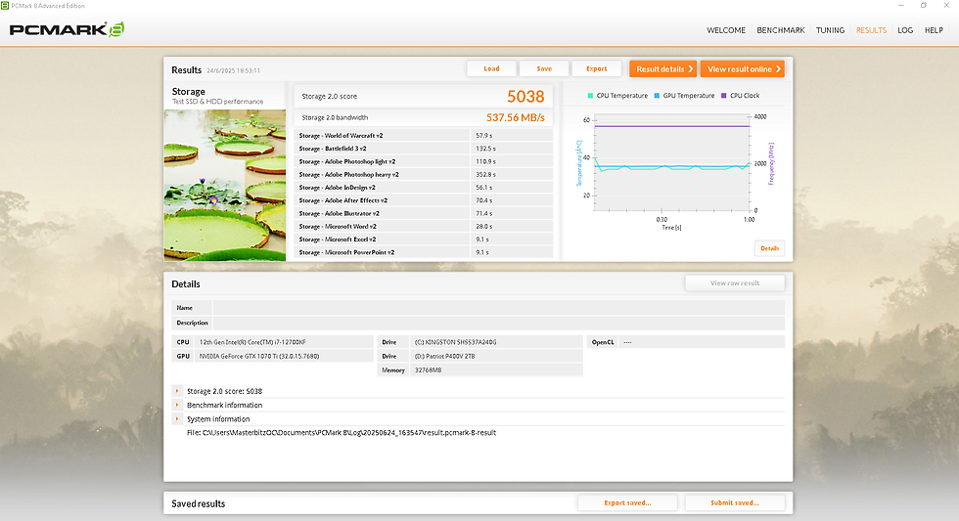
Task: Select Adobe After Effects v2 row
Action: click(424, 200)
